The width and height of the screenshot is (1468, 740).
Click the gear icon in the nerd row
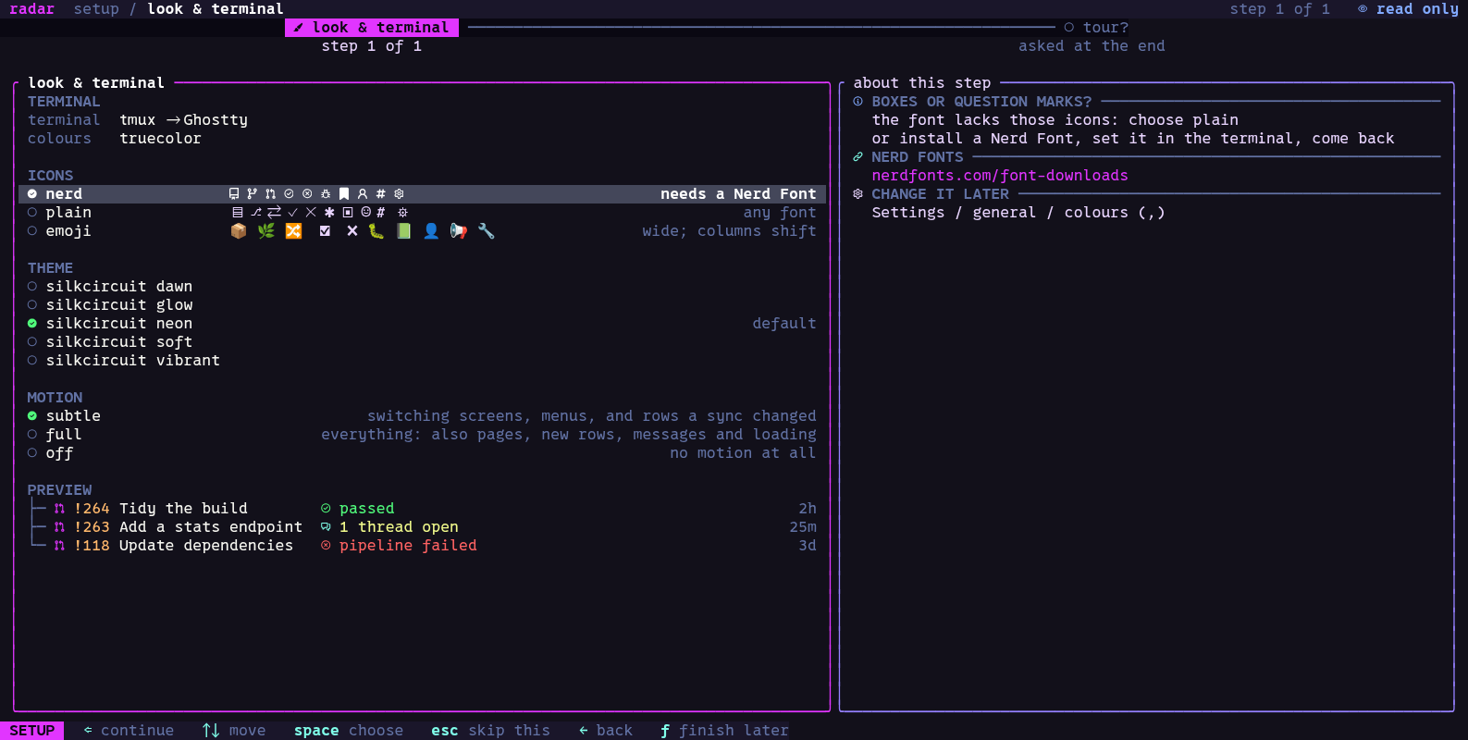(x=399, y=194)
